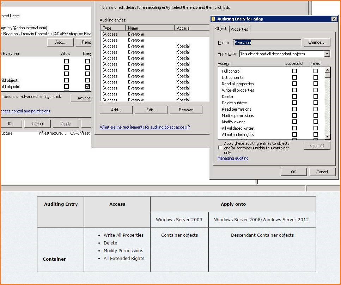
Task: Click the Edit... button
Action: (151, 110)
